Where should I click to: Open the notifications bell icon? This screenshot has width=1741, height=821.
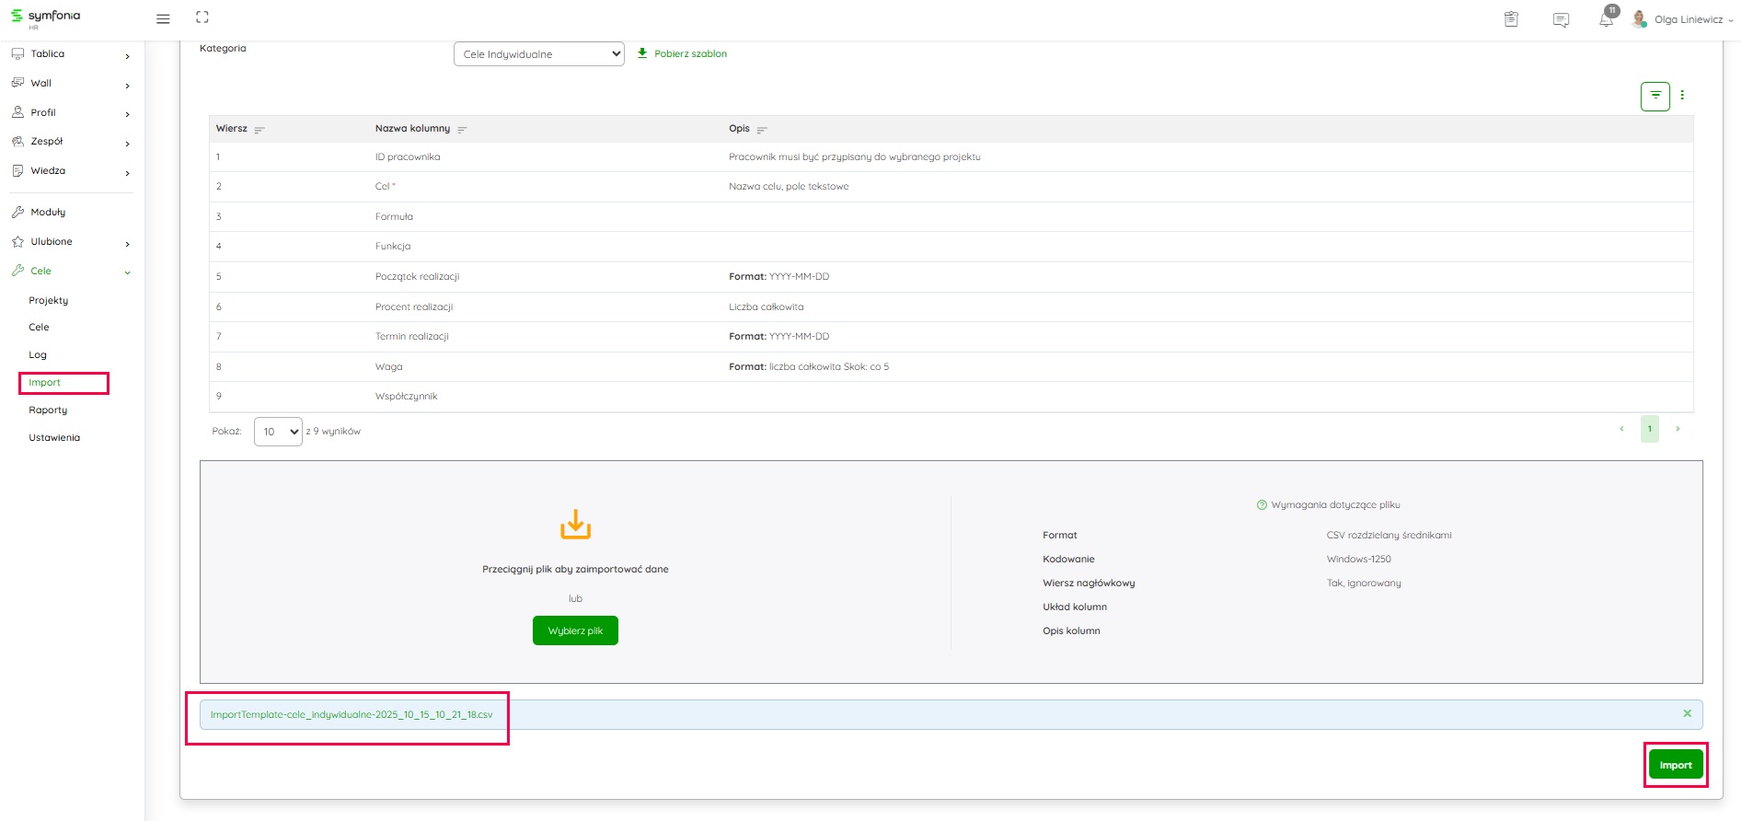click(x=1606, y=19)
